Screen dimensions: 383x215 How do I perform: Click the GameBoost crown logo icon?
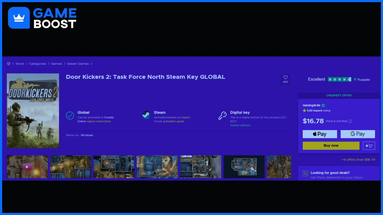coord(19,18)
